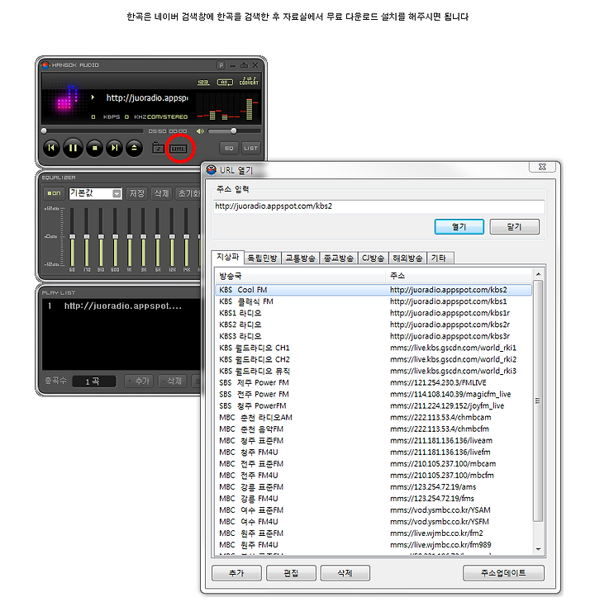
Task: Click equalizer 저장 button
Action: coord(136,193)
